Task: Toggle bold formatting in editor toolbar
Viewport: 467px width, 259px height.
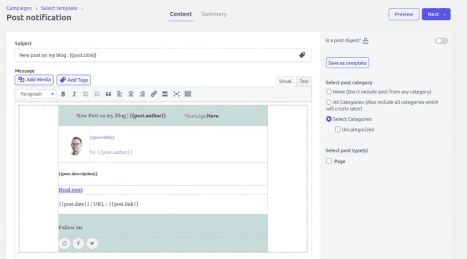Action: pyautogui.click(x=63, y=94)
